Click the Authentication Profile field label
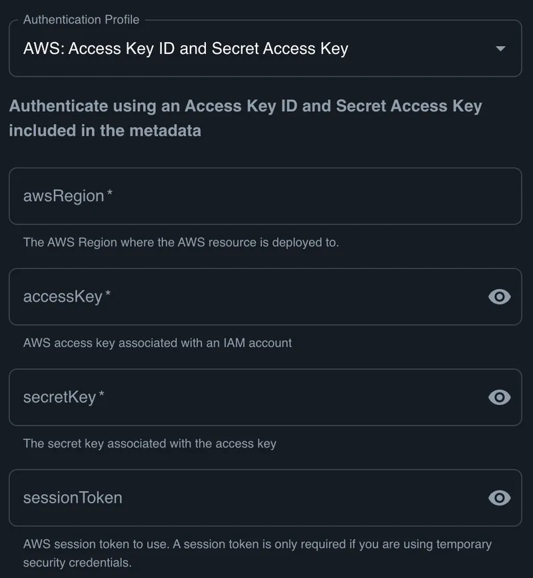This screenshot has width=533, height=578. pos(81,20)
